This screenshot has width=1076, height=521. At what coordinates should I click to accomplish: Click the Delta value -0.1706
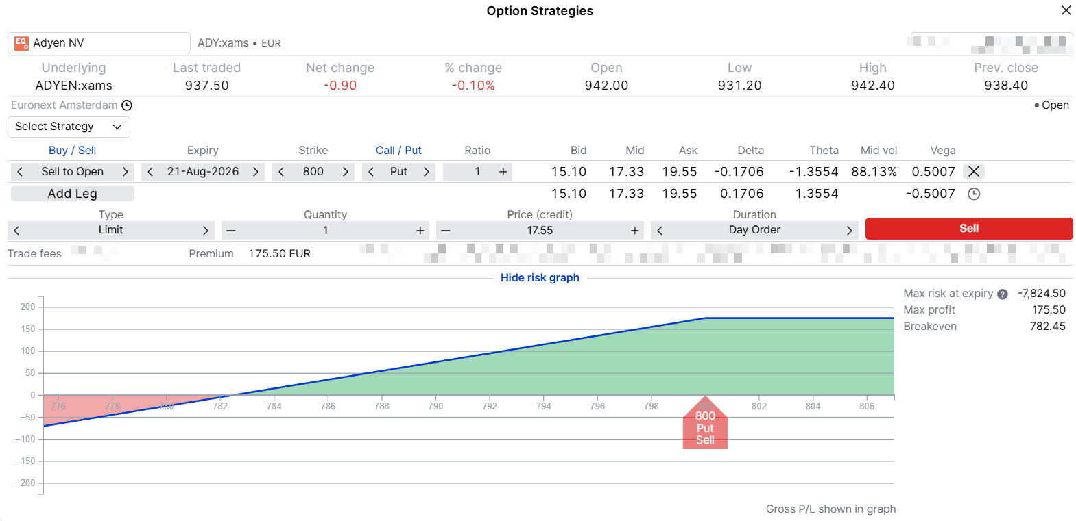coord(739,172)
